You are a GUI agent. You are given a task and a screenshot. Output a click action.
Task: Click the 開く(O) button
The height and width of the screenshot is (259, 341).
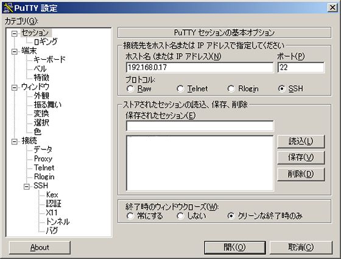[234, 247]
